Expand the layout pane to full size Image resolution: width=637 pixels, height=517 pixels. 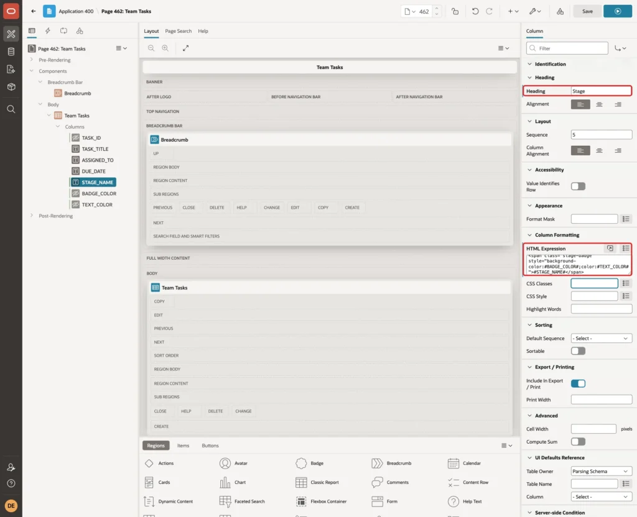click(x=185, y=48)
